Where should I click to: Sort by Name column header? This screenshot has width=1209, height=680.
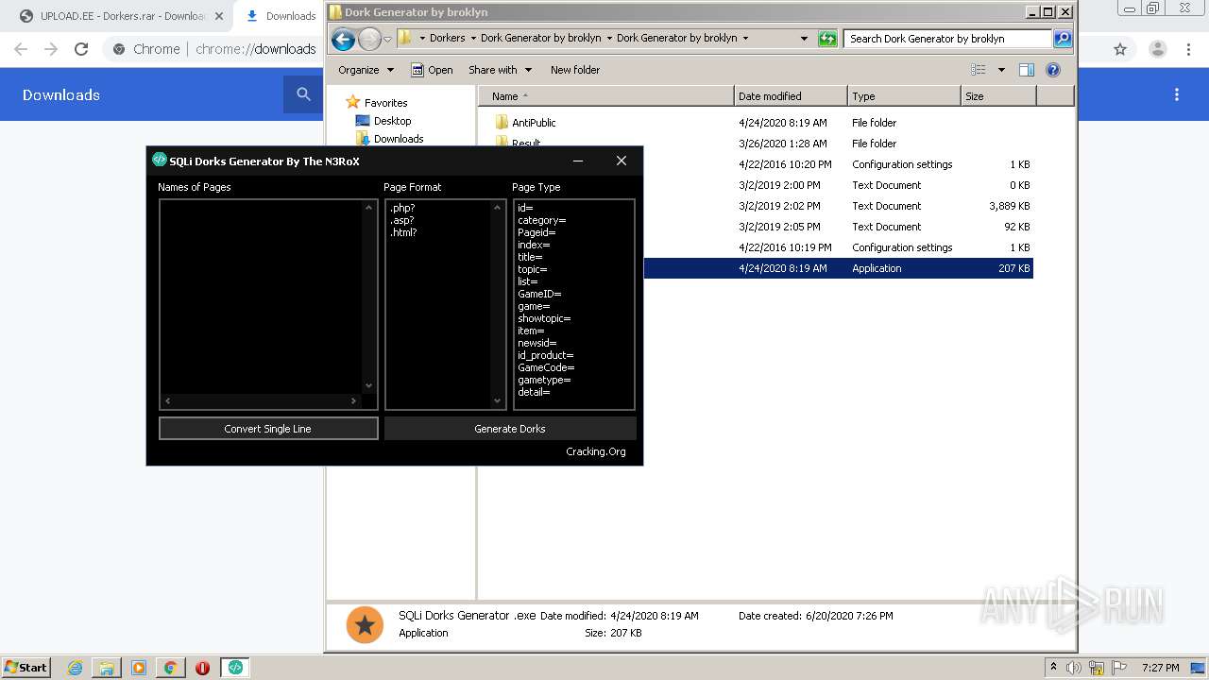(605, 96)
